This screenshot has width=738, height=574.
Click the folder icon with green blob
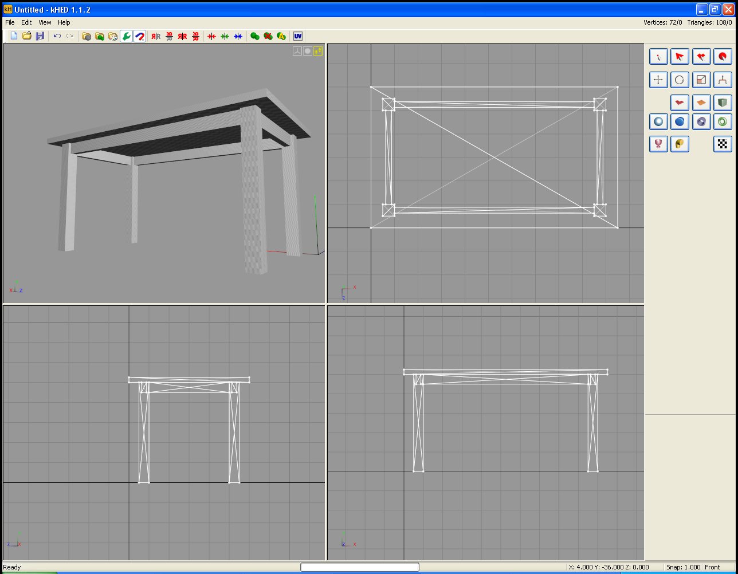[100, 36]
